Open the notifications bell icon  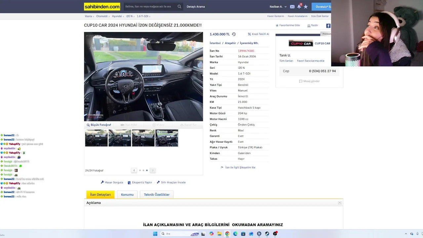(x=299, y=7)
